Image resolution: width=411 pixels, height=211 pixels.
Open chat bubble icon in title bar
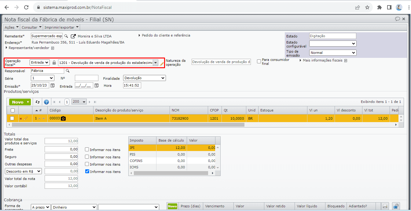[x=397, y=19]
